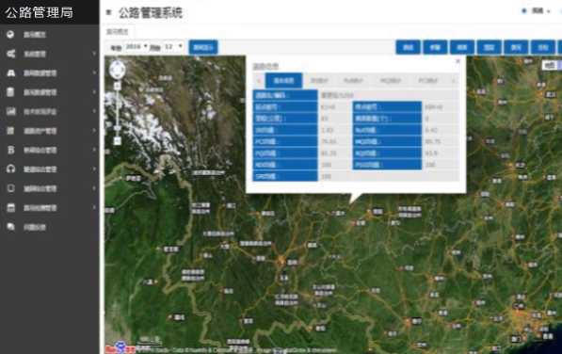
Task: Click the blue button beside the month selector
Action: point(203,47)
